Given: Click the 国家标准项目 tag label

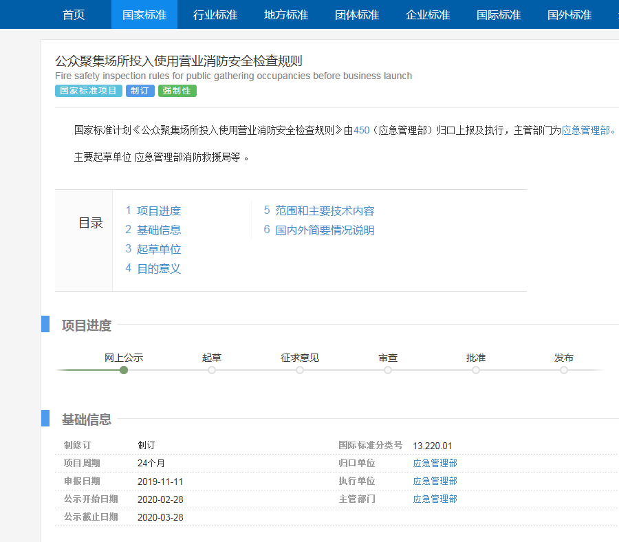Looking at the screenshot, I should 89,91.
